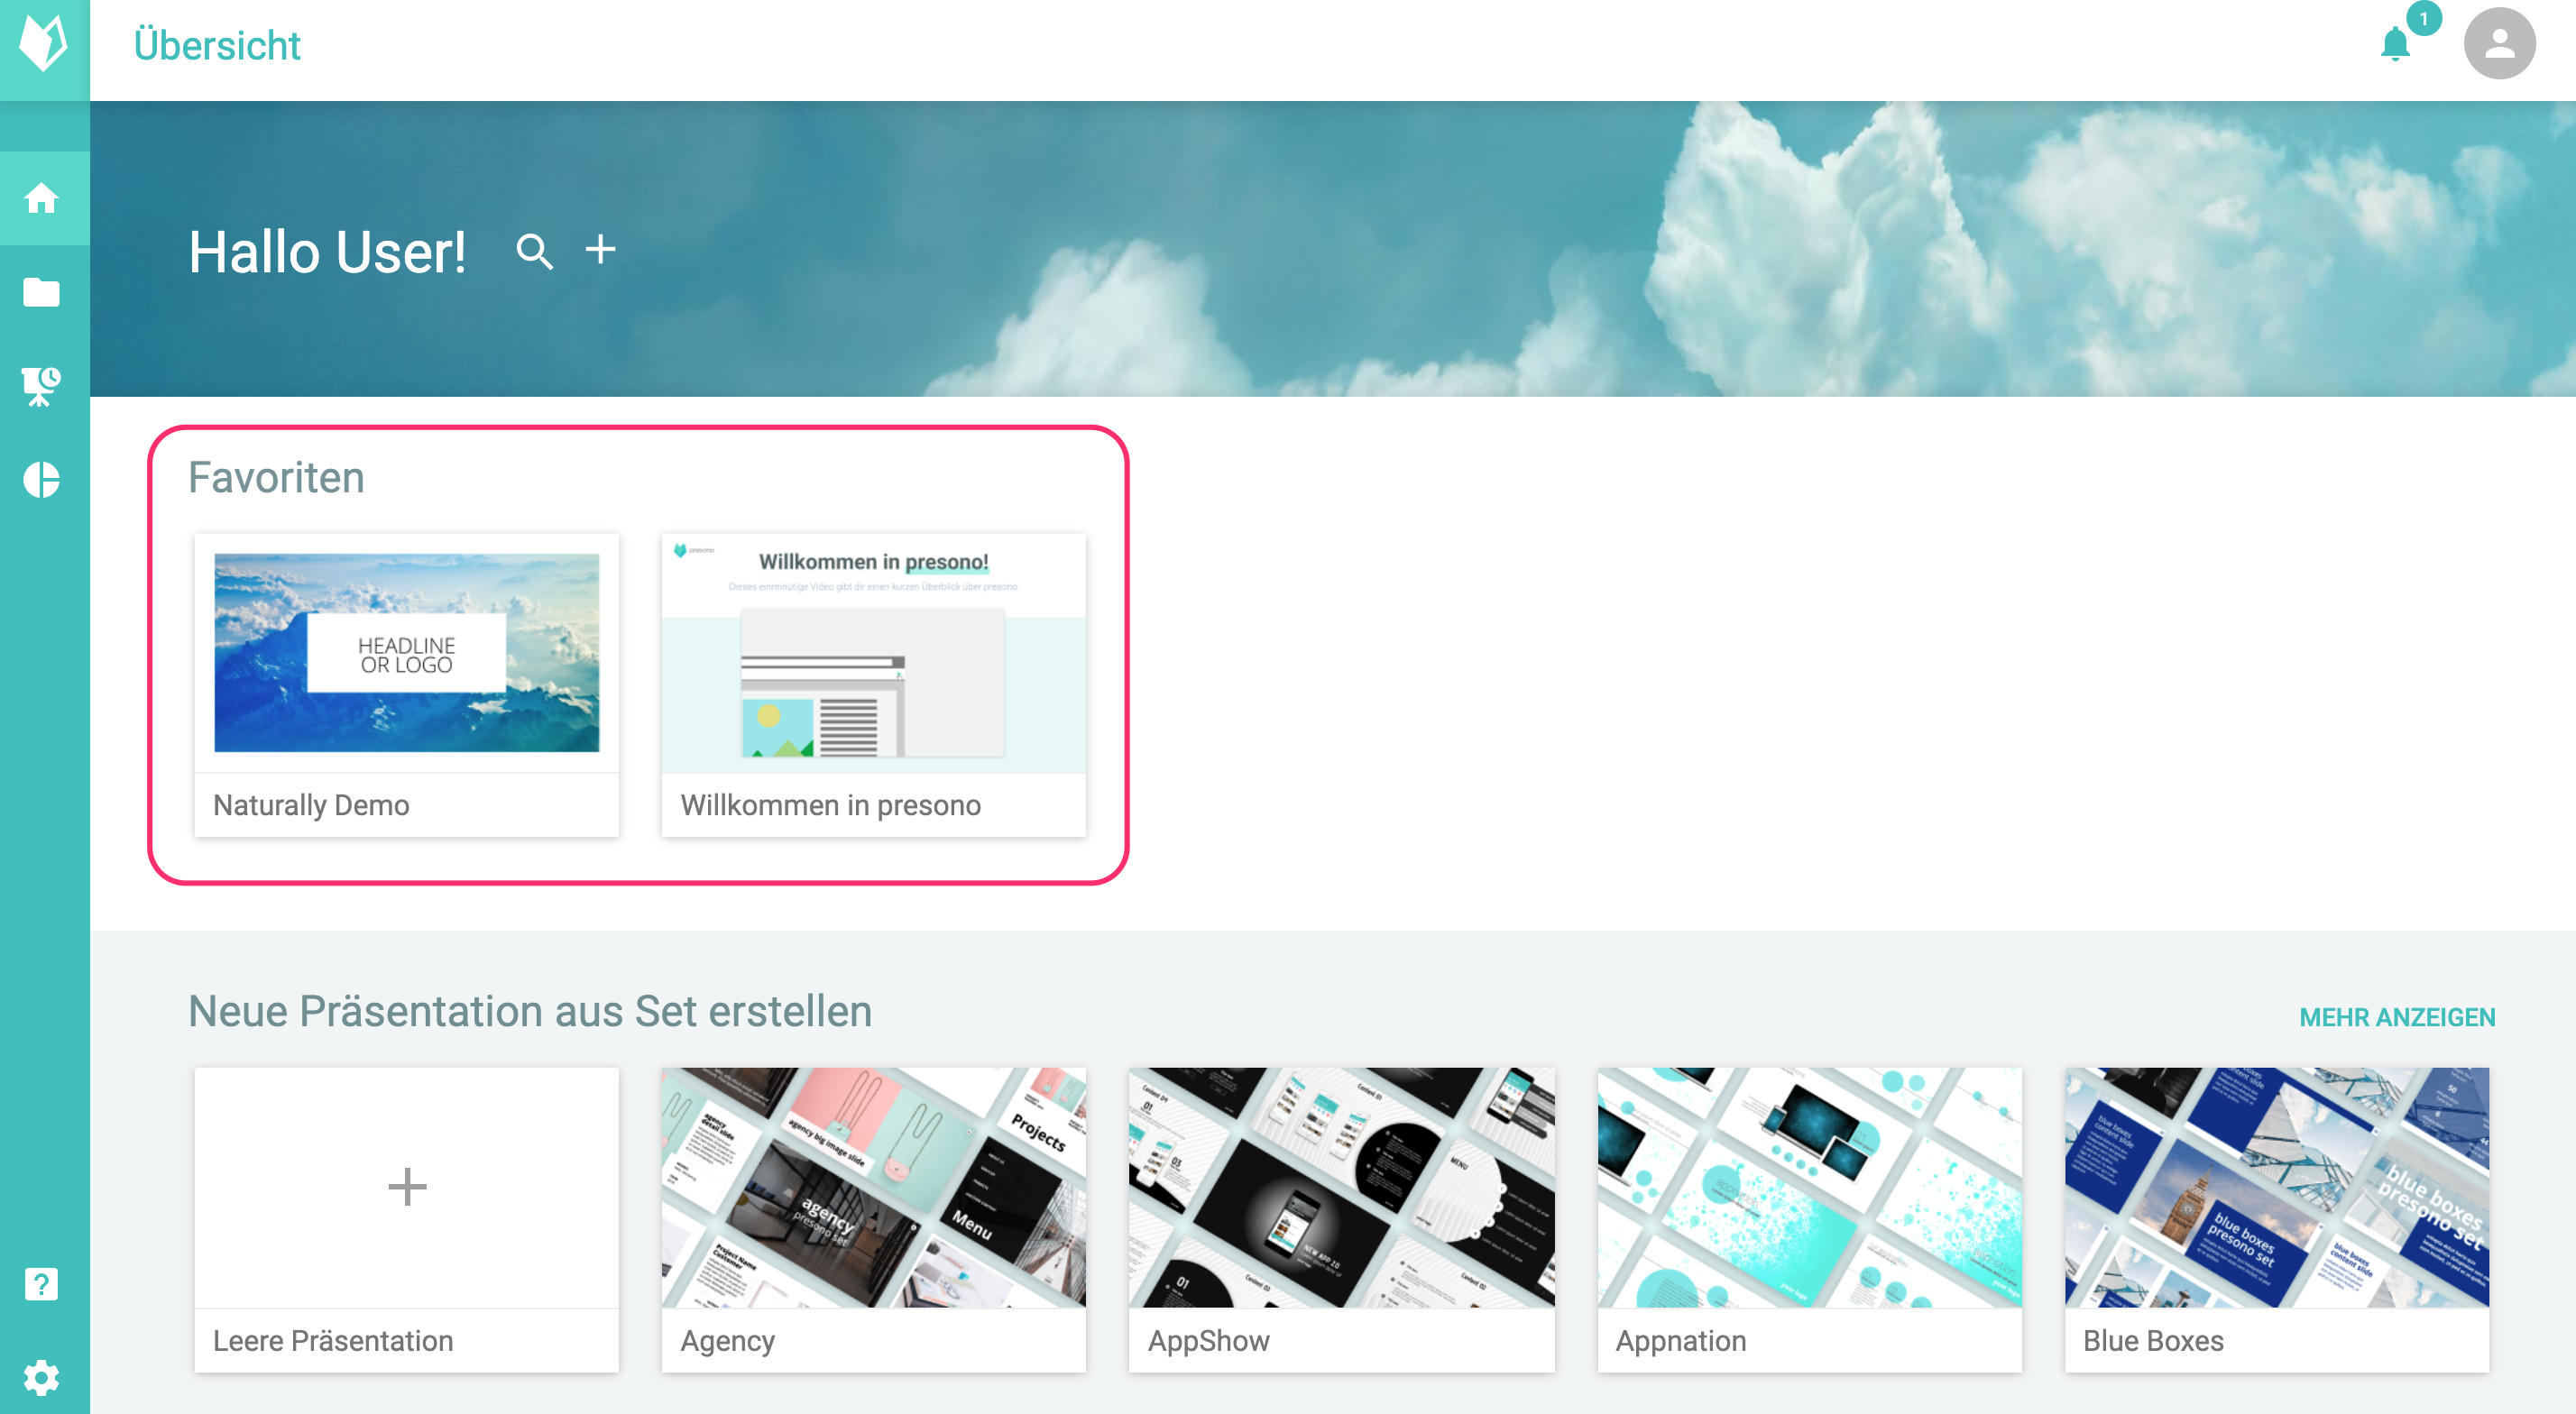
Task: Open the folder library sidebar icon
Action: [42, 292]
